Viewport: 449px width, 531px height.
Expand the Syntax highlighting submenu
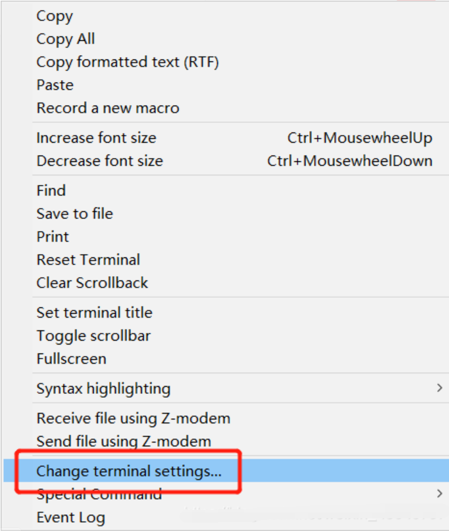tap(103, 388)
